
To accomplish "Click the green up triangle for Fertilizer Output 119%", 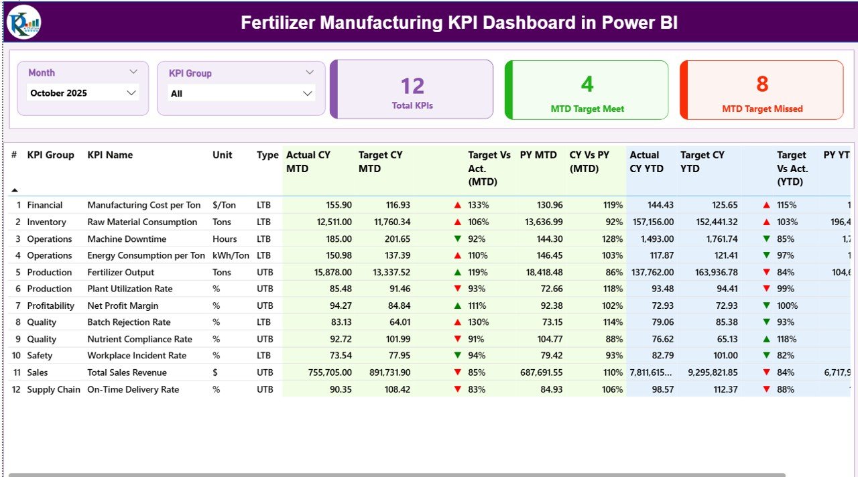I will [x=458, y=272].
